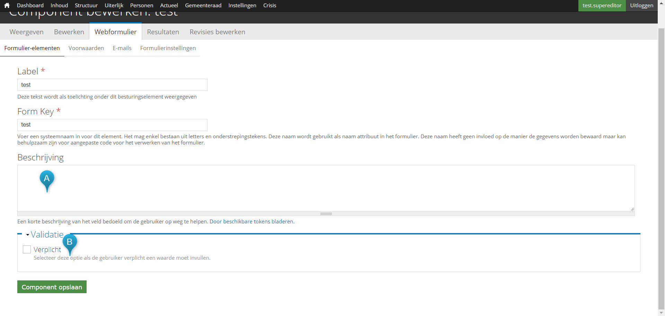Switch to the Voorwaarden sub-tab

86,48
